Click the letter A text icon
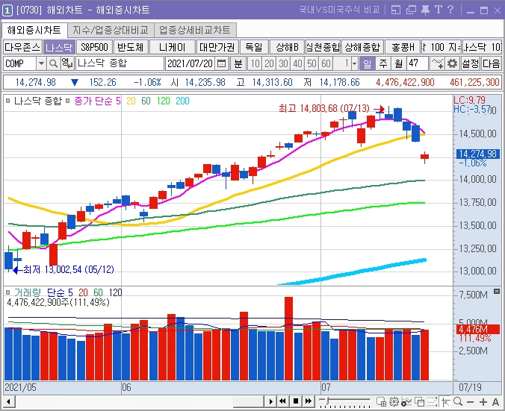The image size is (505, 411). 495,401
